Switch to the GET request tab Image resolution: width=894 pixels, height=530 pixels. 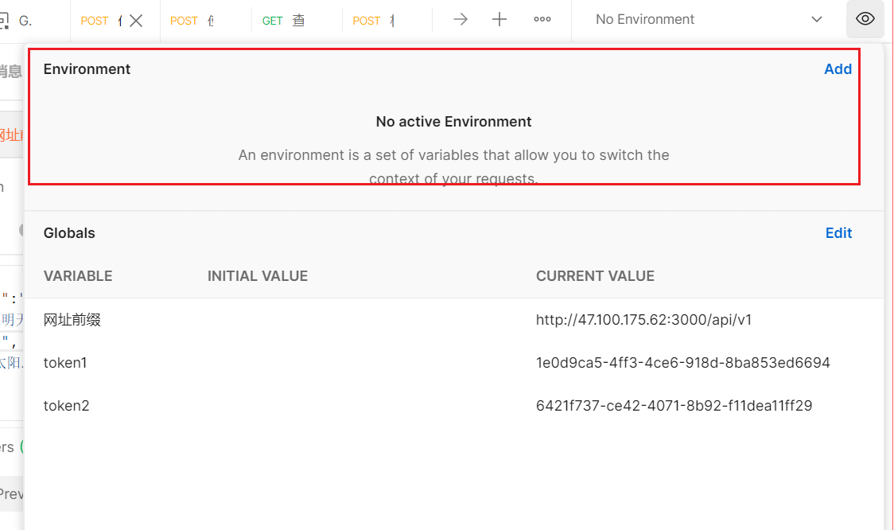click(284, 21)
